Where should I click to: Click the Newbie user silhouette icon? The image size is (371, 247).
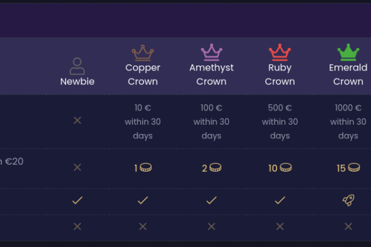click(x=77, y=66)
